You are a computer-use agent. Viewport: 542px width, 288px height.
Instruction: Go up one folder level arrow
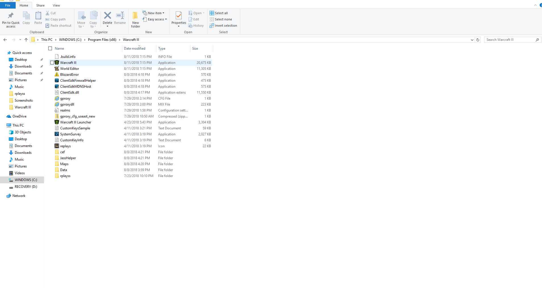click(26, 40)
